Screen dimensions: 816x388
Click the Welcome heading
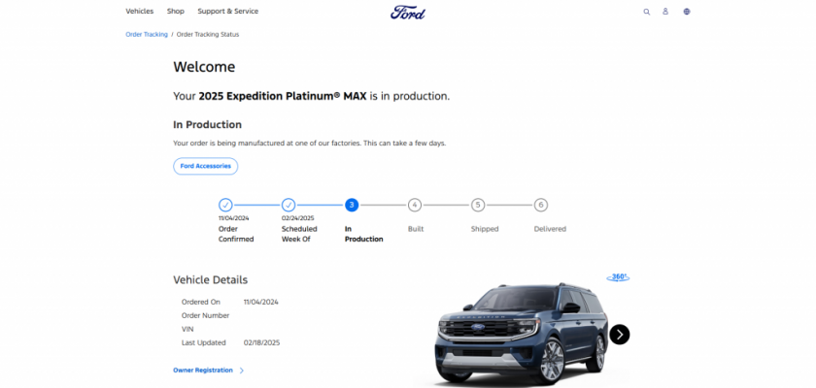[x=204, y=67]
